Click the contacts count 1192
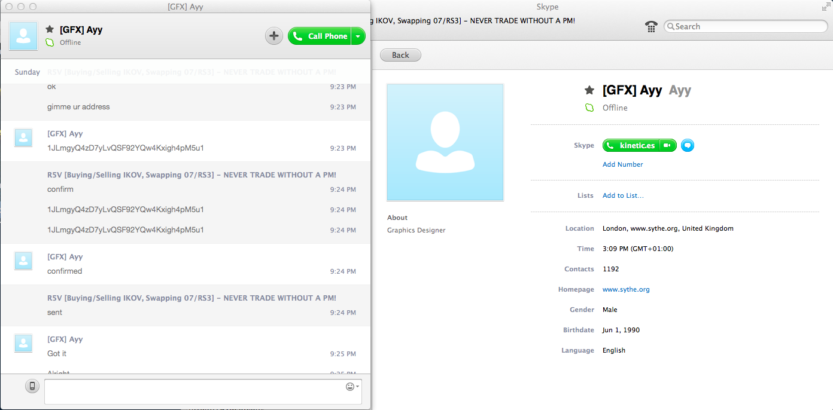 [x=611, y=269]
